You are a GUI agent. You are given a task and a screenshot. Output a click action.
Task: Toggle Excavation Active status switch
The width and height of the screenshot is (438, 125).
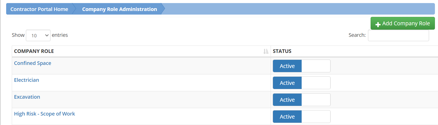302,100
